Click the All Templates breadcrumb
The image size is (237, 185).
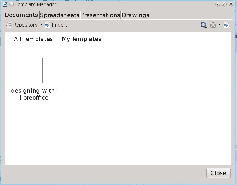pyautogui.click(x=33, y=39)
